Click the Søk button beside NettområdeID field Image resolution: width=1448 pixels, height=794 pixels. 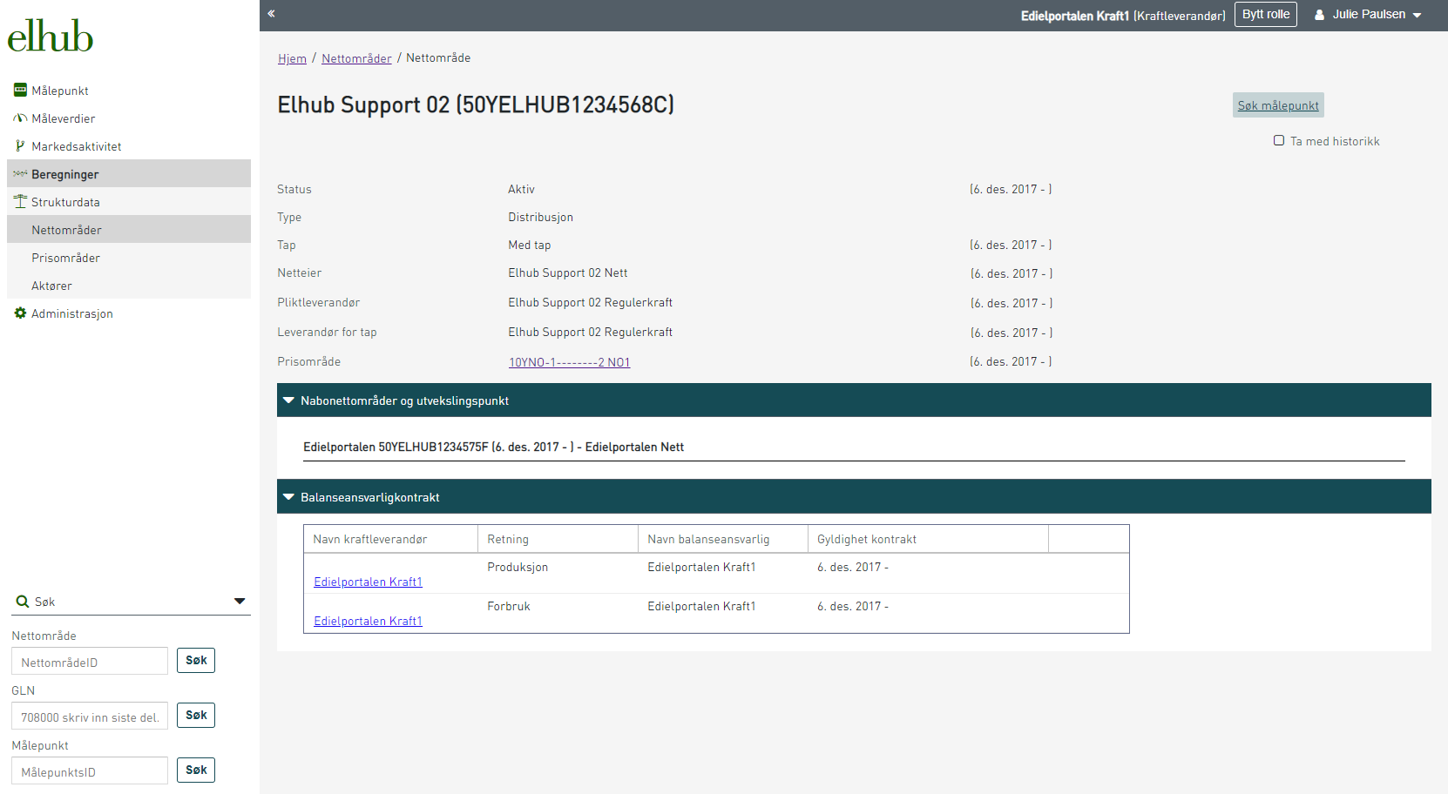tap(196, 660)
